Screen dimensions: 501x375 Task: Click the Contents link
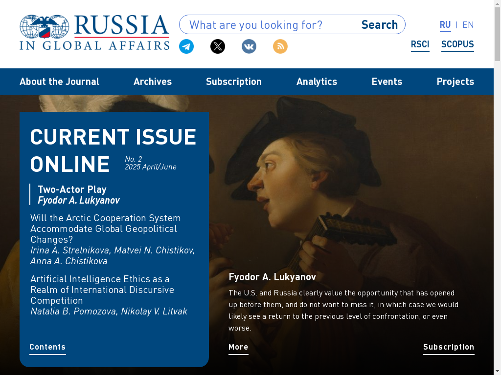click(47, 347)
